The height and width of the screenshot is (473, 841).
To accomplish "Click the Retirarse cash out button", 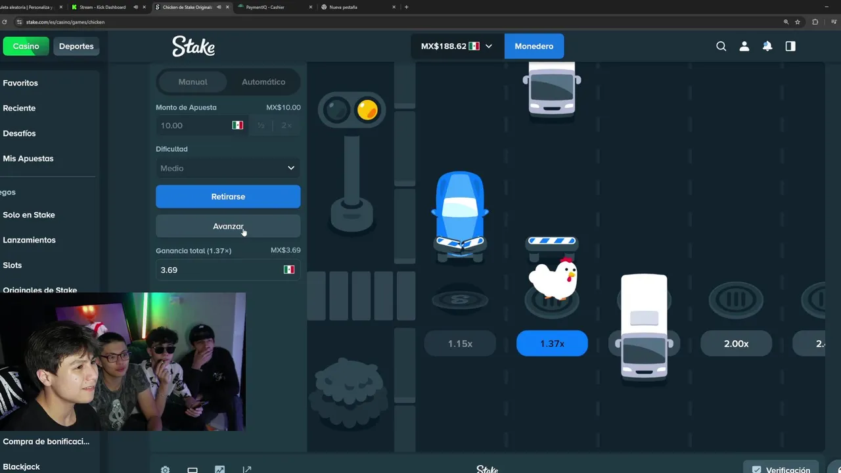I will click(x=228, y=196).
